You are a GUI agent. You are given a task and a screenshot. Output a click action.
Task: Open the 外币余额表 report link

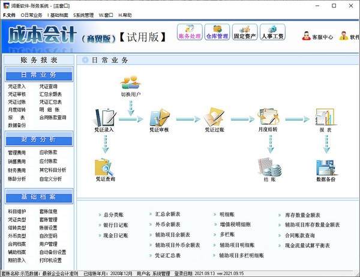tap(168, 224)
